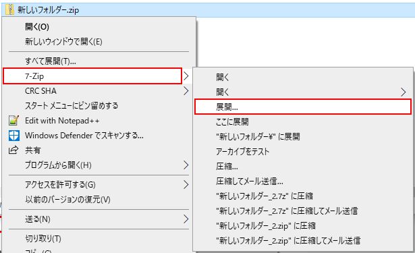Open the 7-Zip submenu entry

click(x=92, y=76)
